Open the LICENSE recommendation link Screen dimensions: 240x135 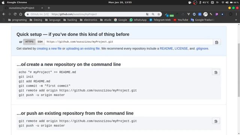point(181,48)
